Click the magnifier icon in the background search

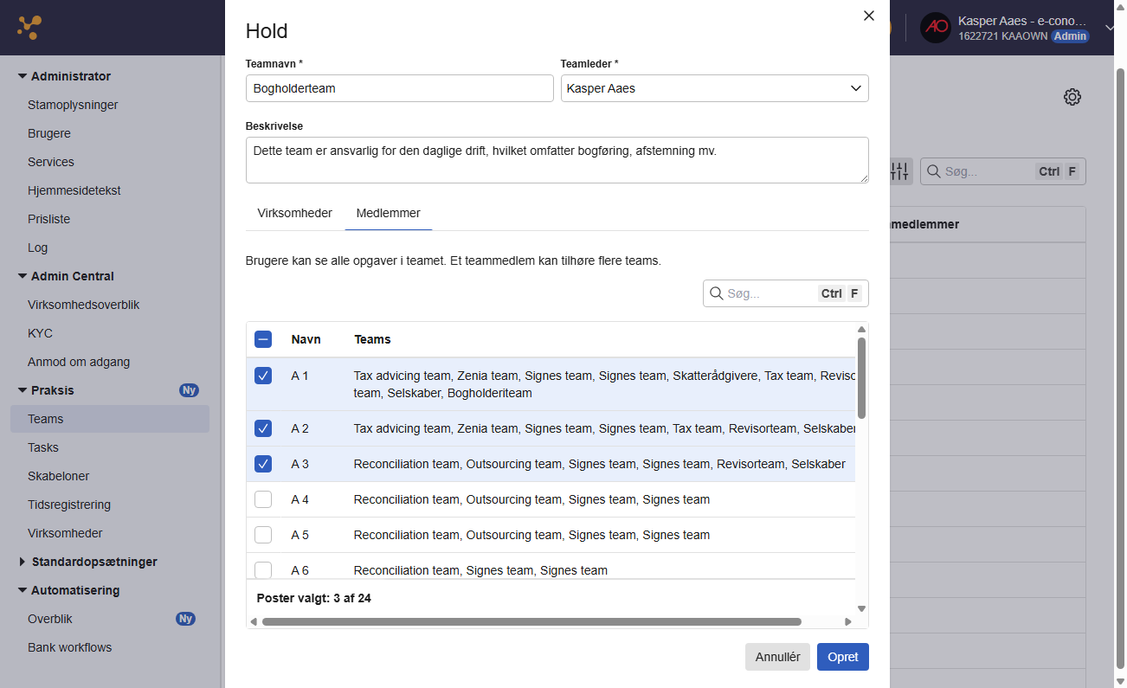pyautogui.click(x=934, y=171)
